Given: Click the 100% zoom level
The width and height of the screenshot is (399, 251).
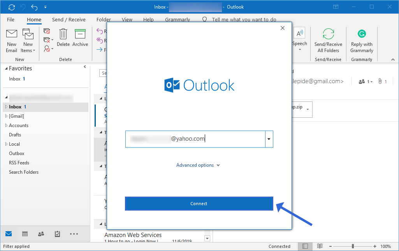Looking at the screenshot, I should pos(385,246).
